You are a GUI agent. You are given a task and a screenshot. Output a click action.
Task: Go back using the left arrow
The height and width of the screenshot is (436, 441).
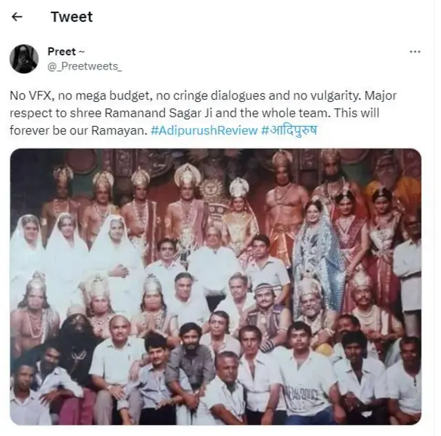click(17, 17)
